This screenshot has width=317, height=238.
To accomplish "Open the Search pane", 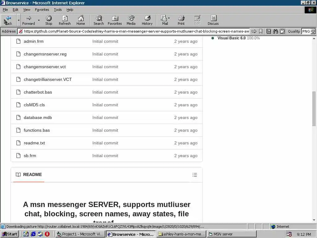I will point(99,20).
